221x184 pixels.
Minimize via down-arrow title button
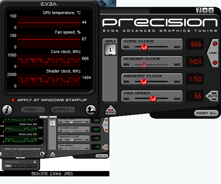[205, 10]
